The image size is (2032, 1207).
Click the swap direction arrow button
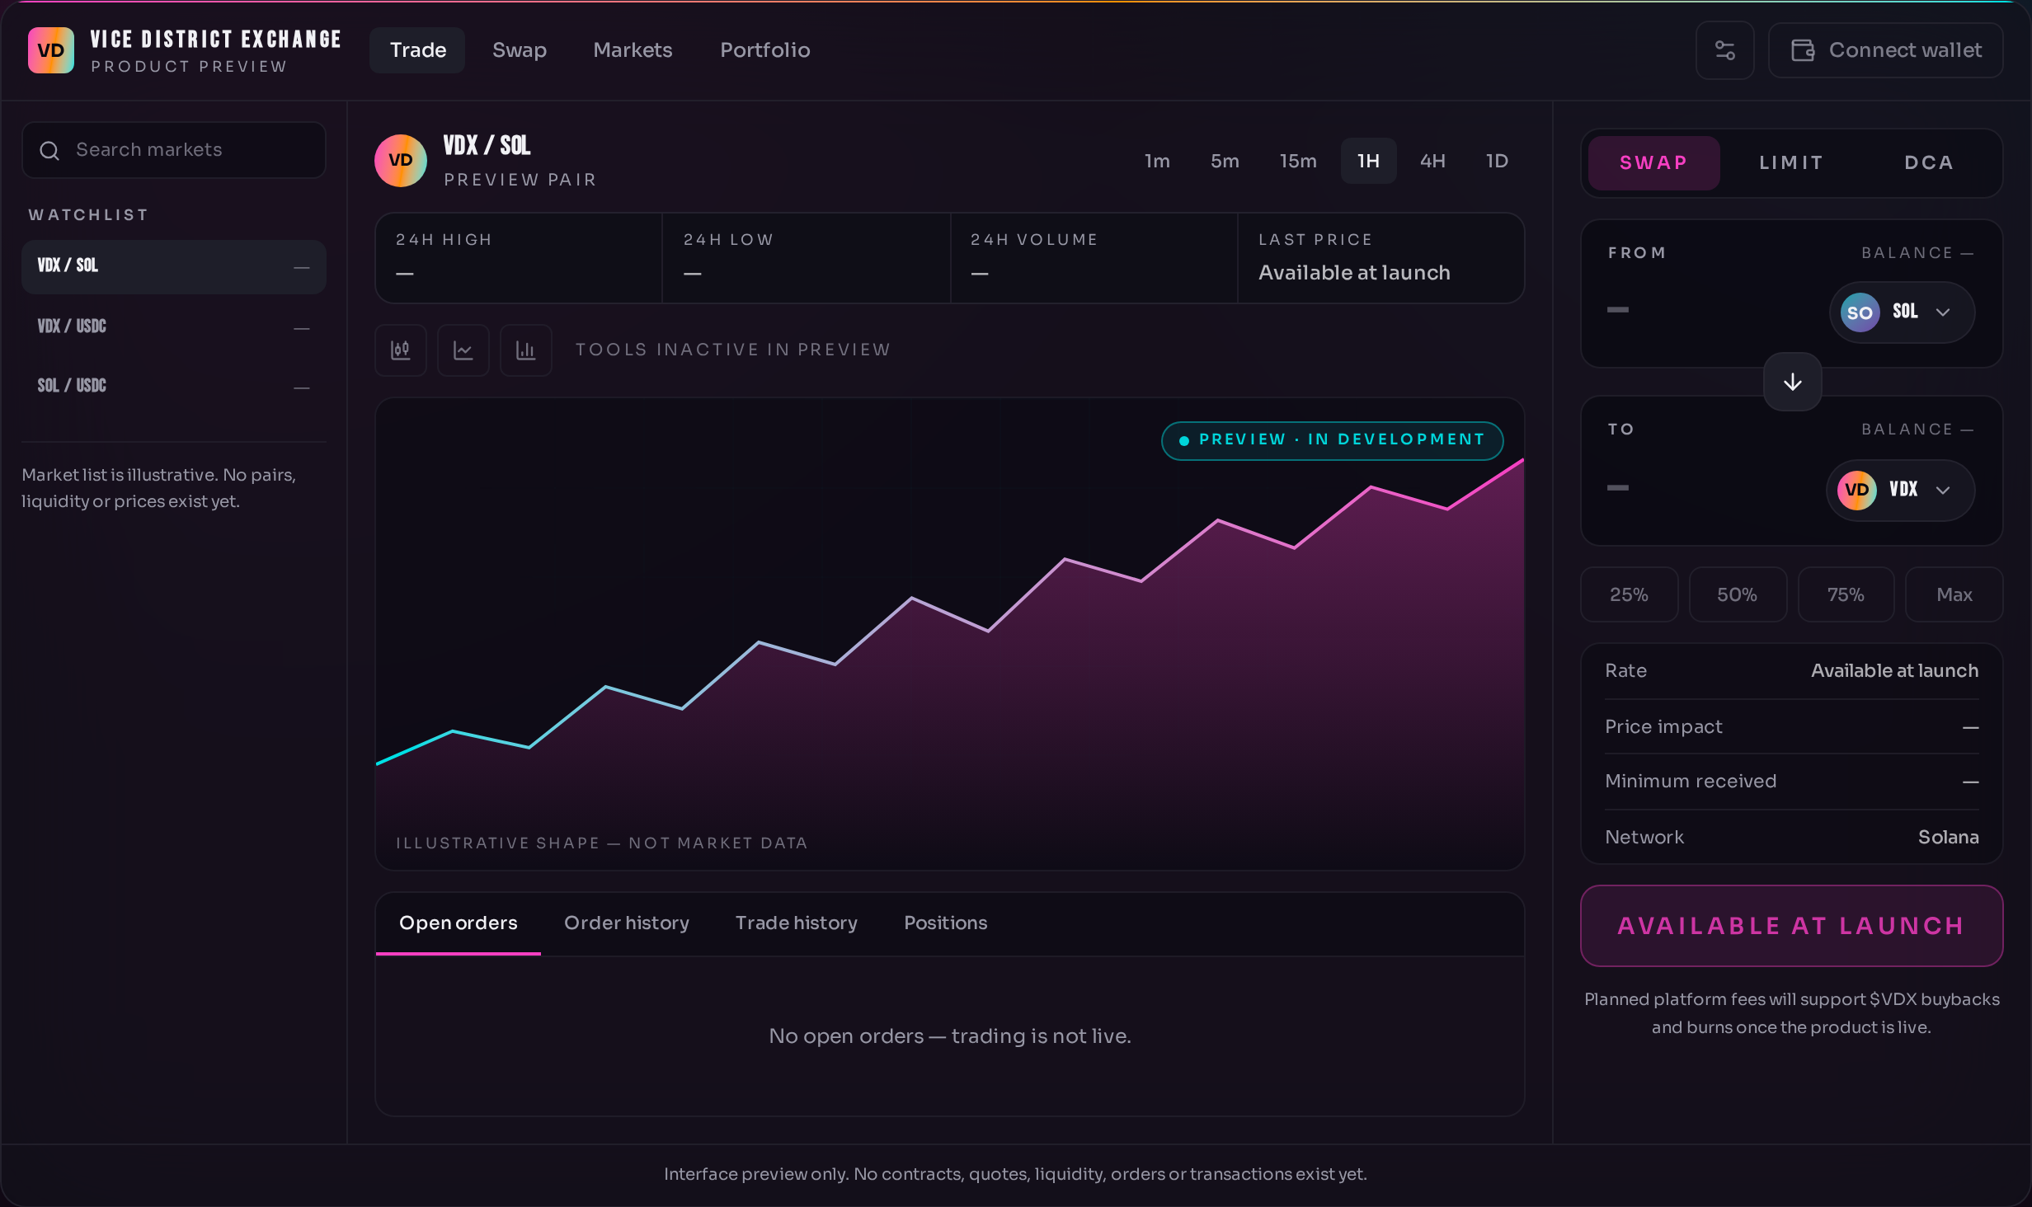[1793, 382]
